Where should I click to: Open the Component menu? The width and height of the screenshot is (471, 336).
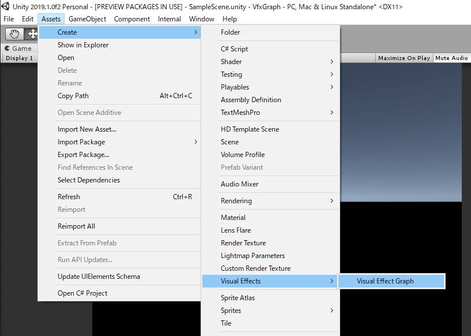tap(132, 19)
